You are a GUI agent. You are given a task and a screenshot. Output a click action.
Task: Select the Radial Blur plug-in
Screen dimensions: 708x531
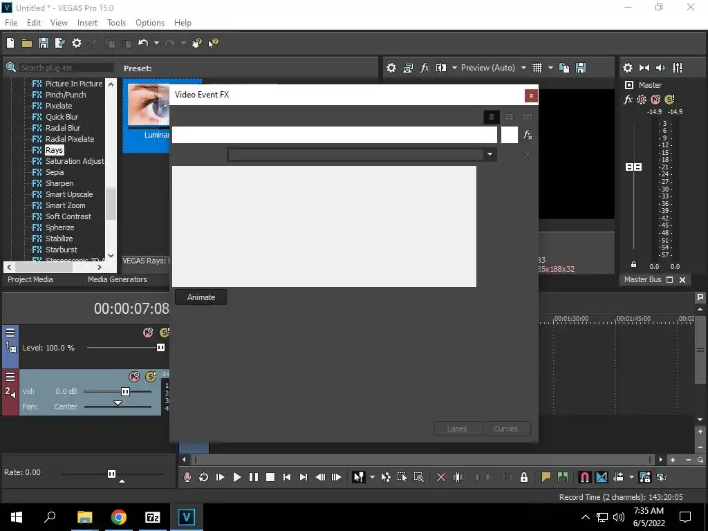[63, 128]
